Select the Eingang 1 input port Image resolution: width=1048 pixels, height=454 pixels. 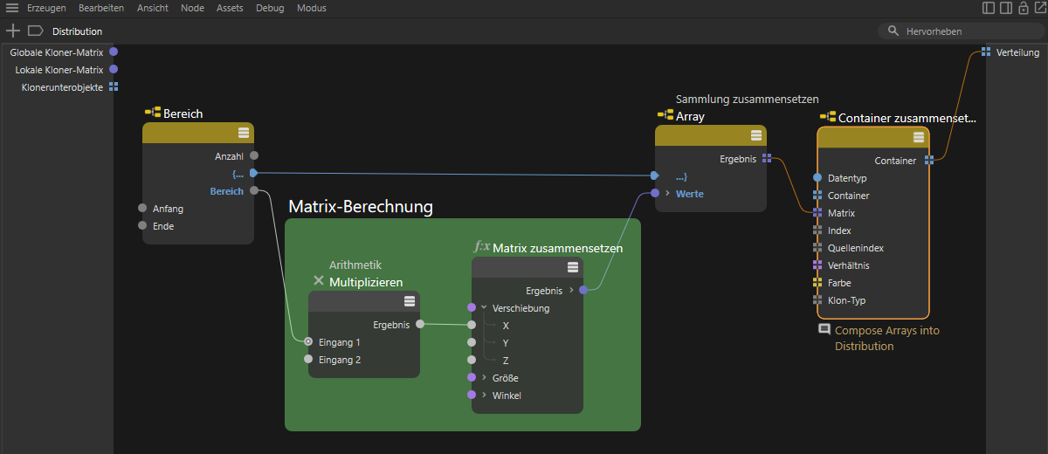click(308, 342)
